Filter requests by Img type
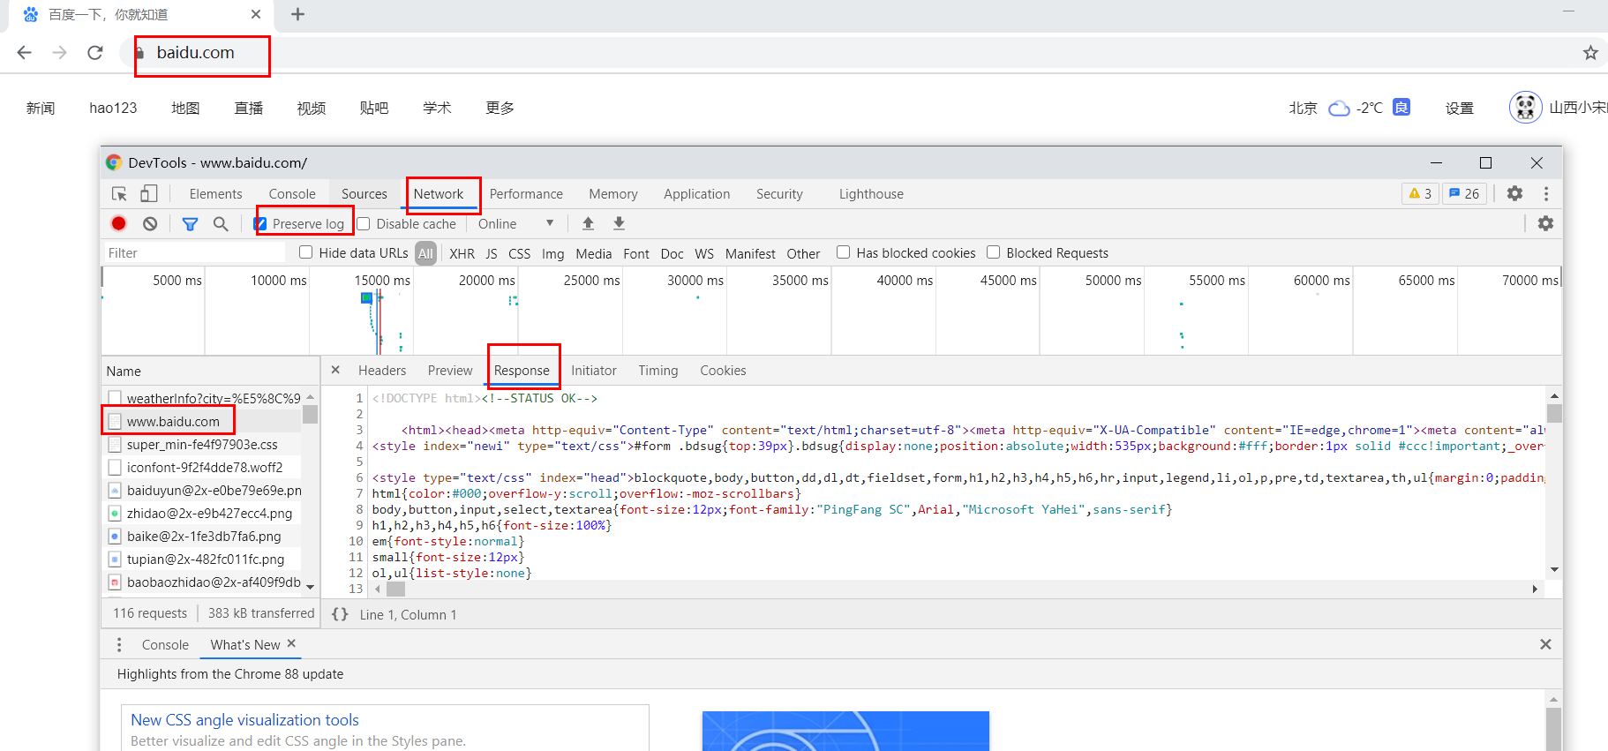The height and width of the screenshot is (751, 1608). (552, 254)
